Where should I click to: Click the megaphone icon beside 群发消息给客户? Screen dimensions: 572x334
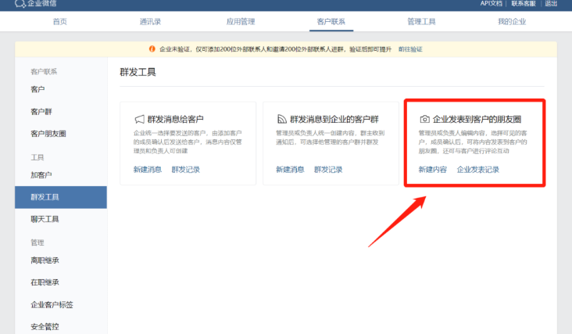point(139,120)
